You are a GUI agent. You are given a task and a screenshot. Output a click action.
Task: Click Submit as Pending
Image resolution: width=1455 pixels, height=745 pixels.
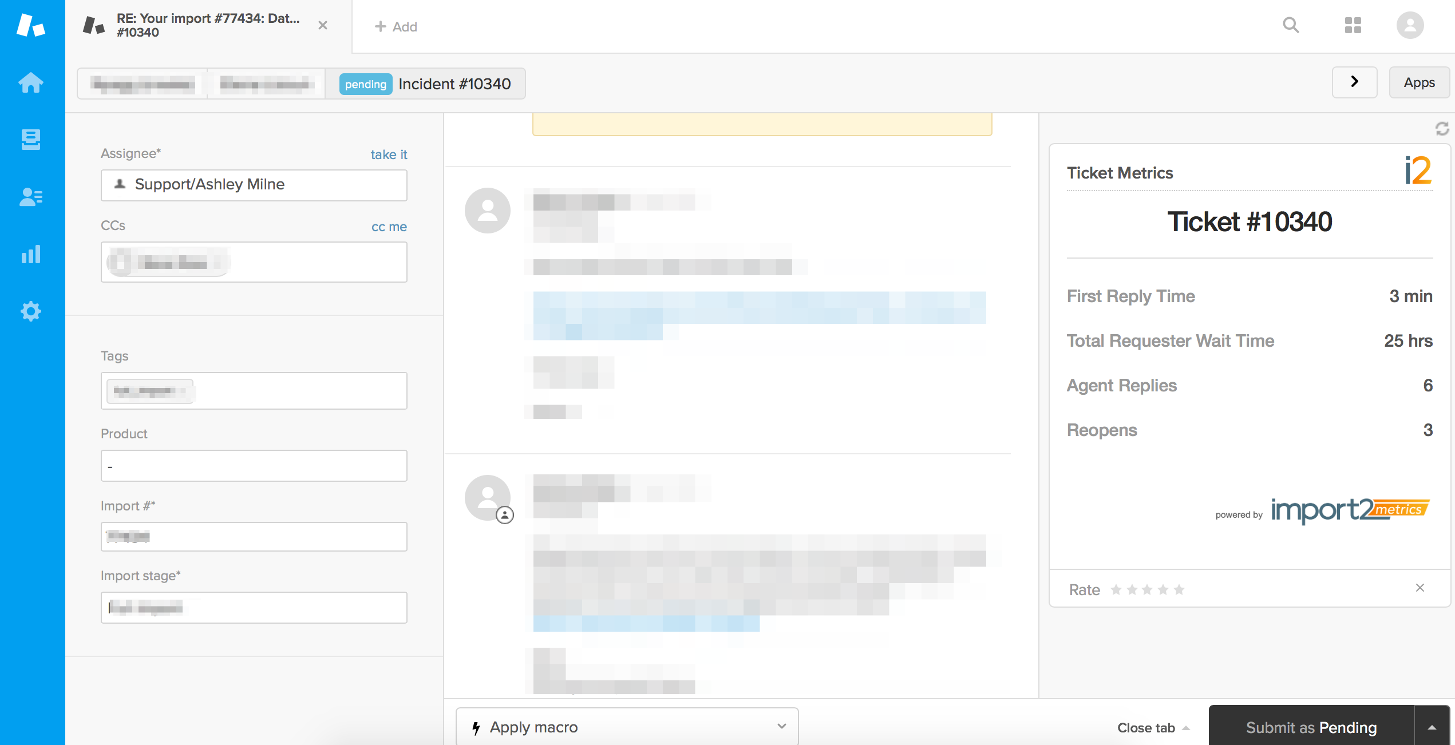coord(1311,727)
